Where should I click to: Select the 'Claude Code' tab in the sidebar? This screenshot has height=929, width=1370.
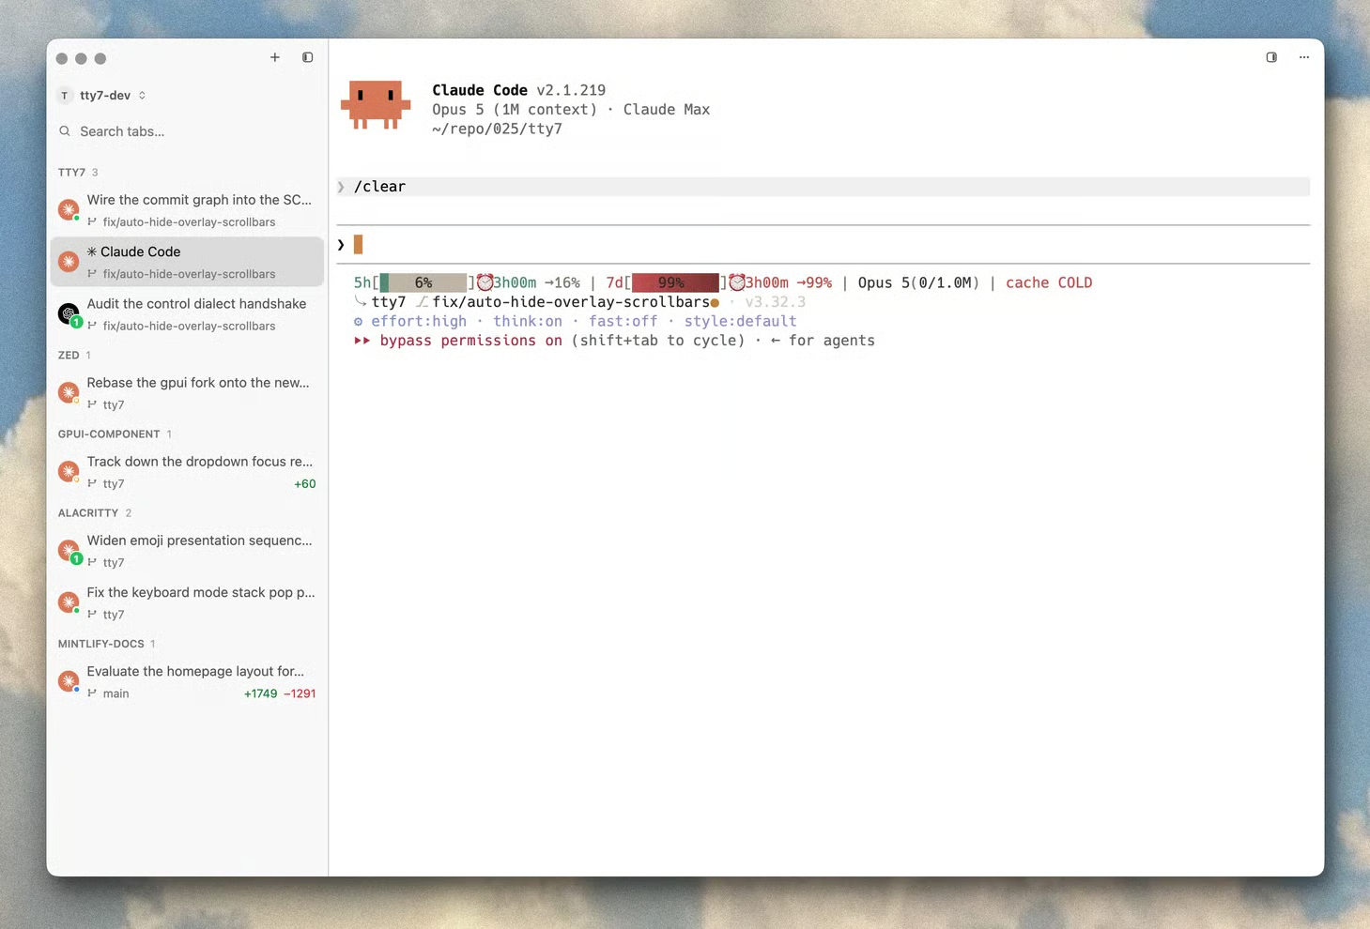click(187, 262)
